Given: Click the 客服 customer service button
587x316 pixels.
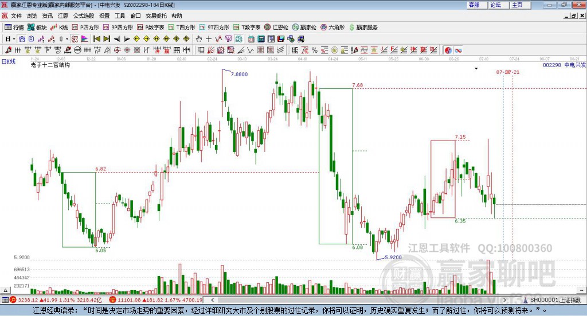Looking at the screenshot, I should 476,5.
